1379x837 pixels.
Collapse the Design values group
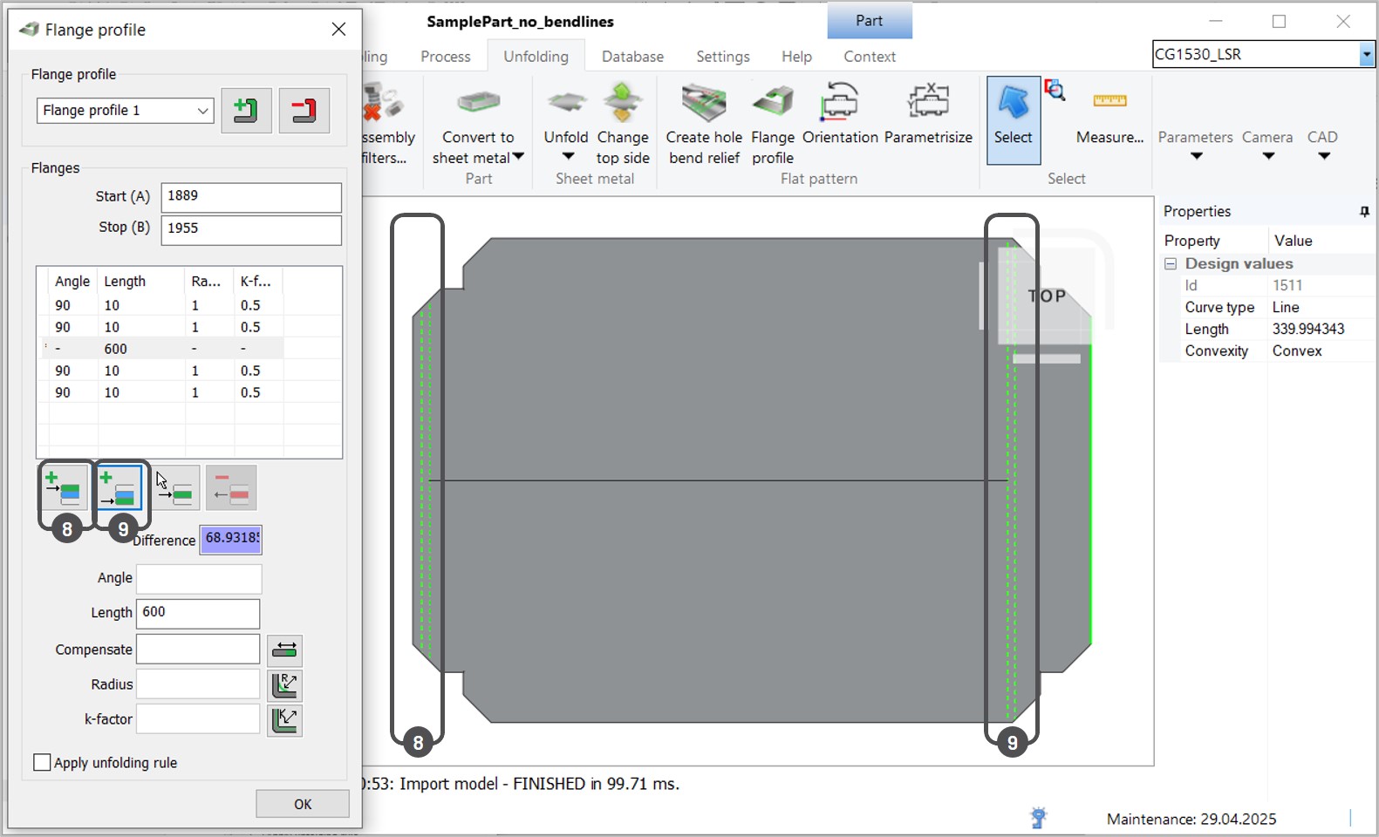pos(1171,264)
